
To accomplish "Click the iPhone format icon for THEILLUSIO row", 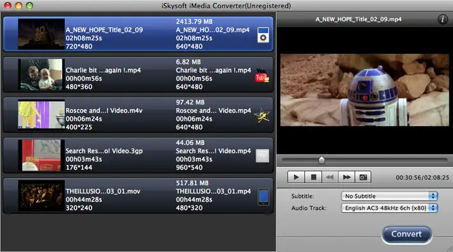I will point(263,197).
